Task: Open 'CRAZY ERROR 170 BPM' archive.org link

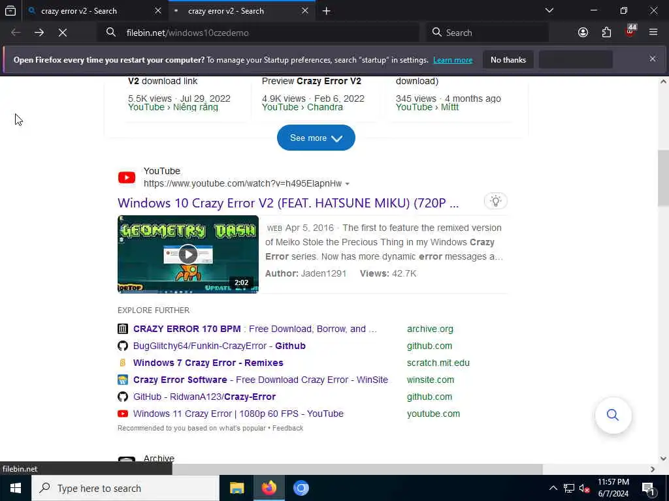Action: [255, 329]
